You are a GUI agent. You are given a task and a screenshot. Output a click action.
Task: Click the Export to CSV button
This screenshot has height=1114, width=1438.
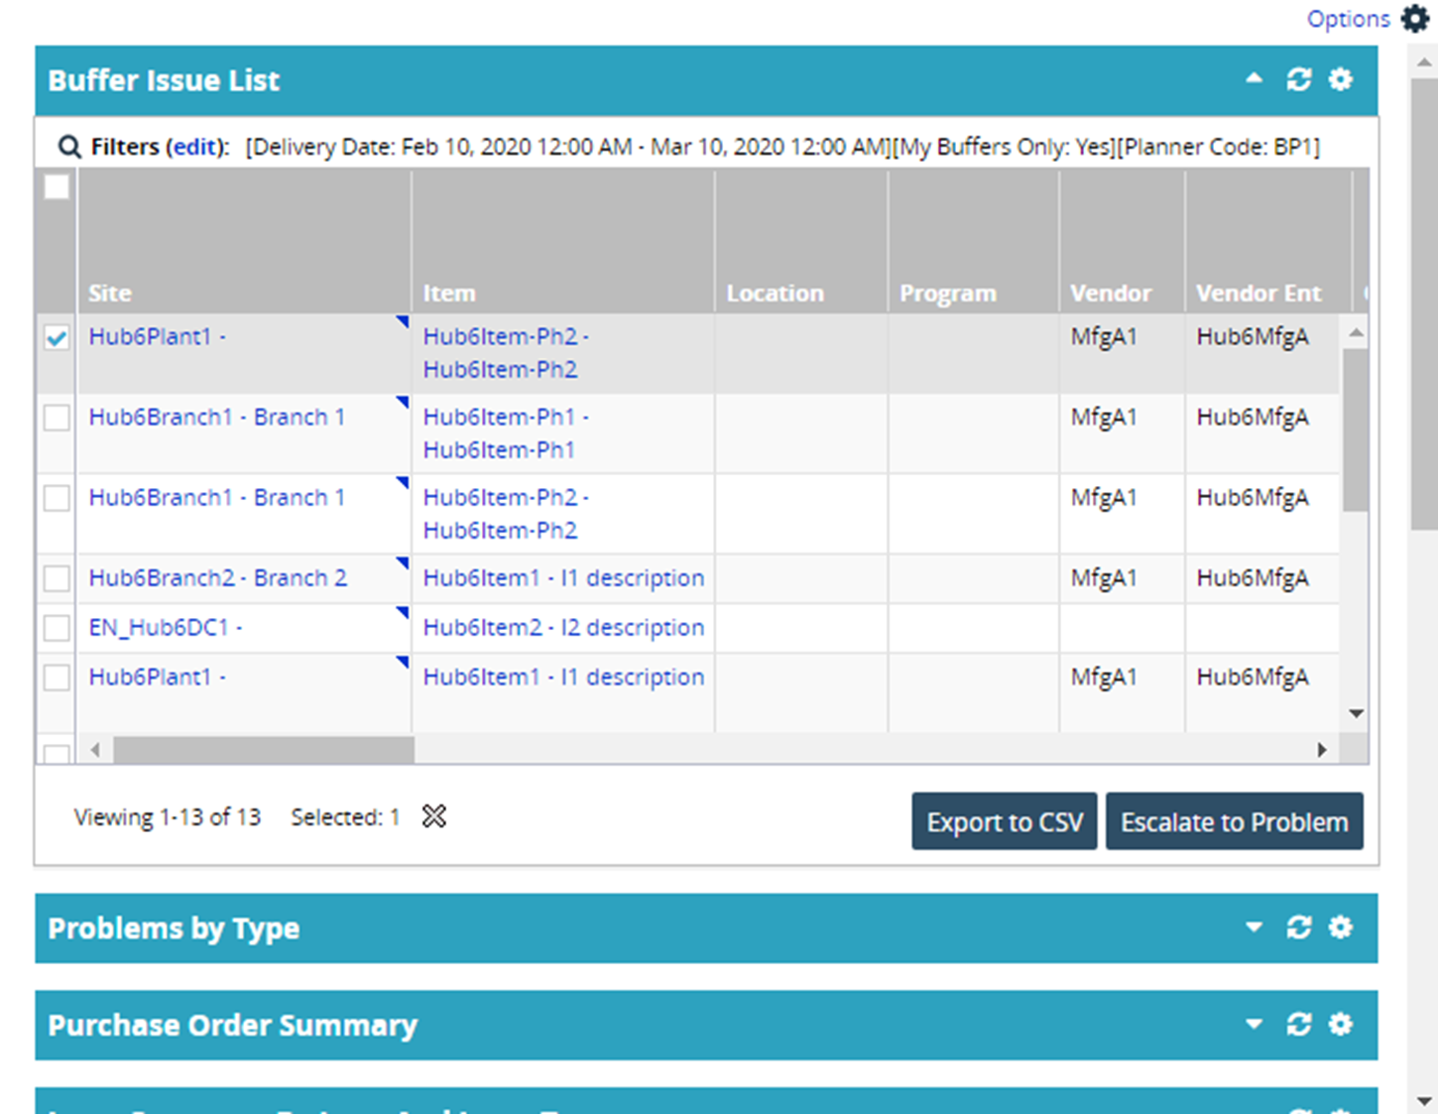1005,821
